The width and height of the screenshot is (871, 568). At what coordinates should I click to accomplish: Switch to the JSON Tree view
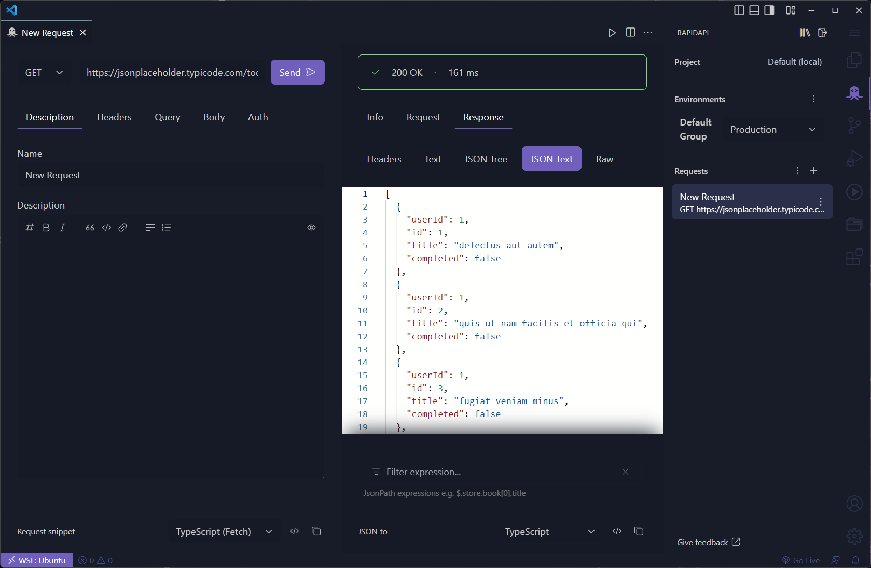pyautogui.click(x=486, y=159)
